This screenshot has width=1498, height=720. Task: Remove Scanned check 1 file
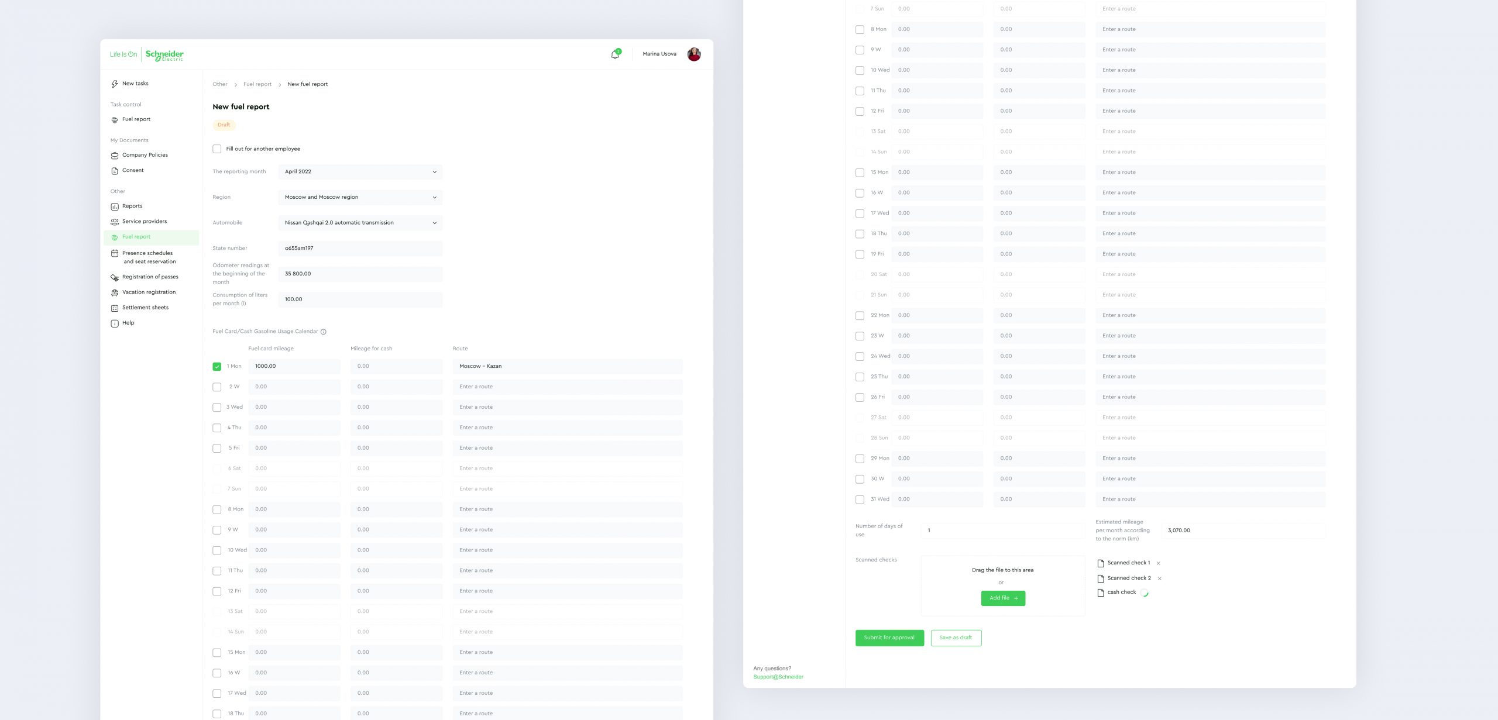[1158, 563]
